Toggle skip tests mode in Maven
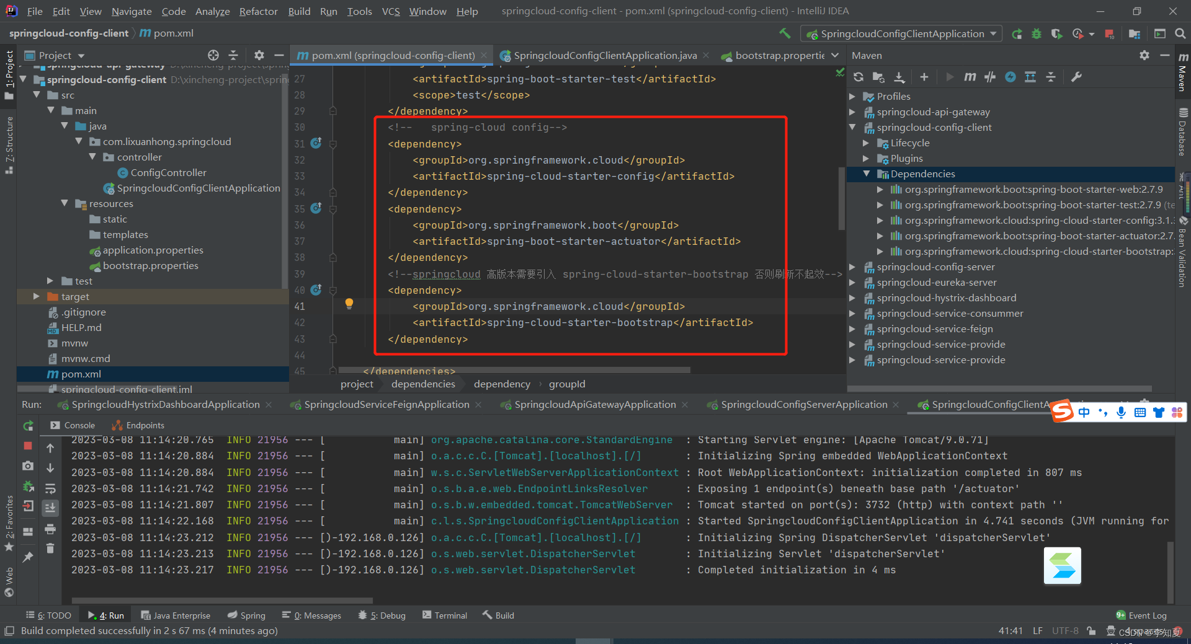Screen dimensions: 1191x644 (x=1010, y=77)
